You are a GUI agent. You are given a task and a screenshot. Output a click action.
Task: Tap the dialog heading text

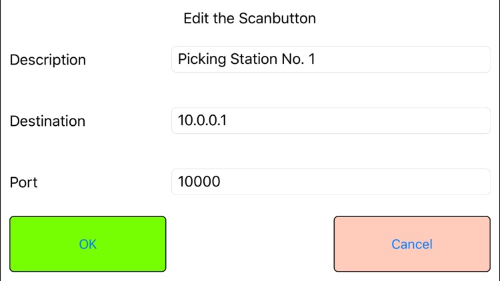249,18
